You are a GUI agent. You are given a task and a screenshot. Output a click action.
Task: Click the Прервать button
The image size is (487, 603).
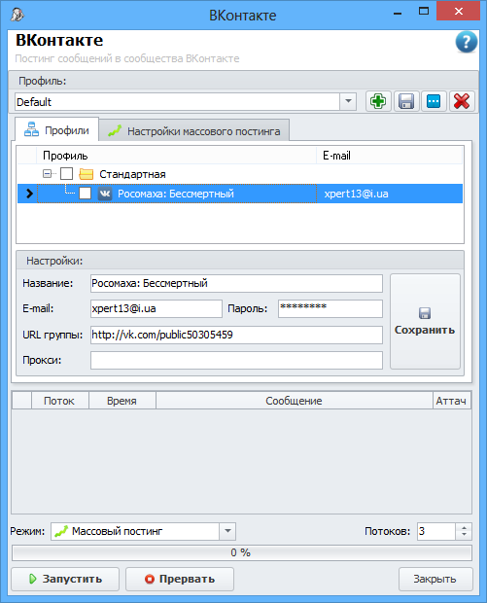[180, 579]
